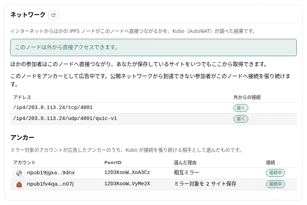Click the 接続 column header
The image size is (307, 205).
coord(270,162)
